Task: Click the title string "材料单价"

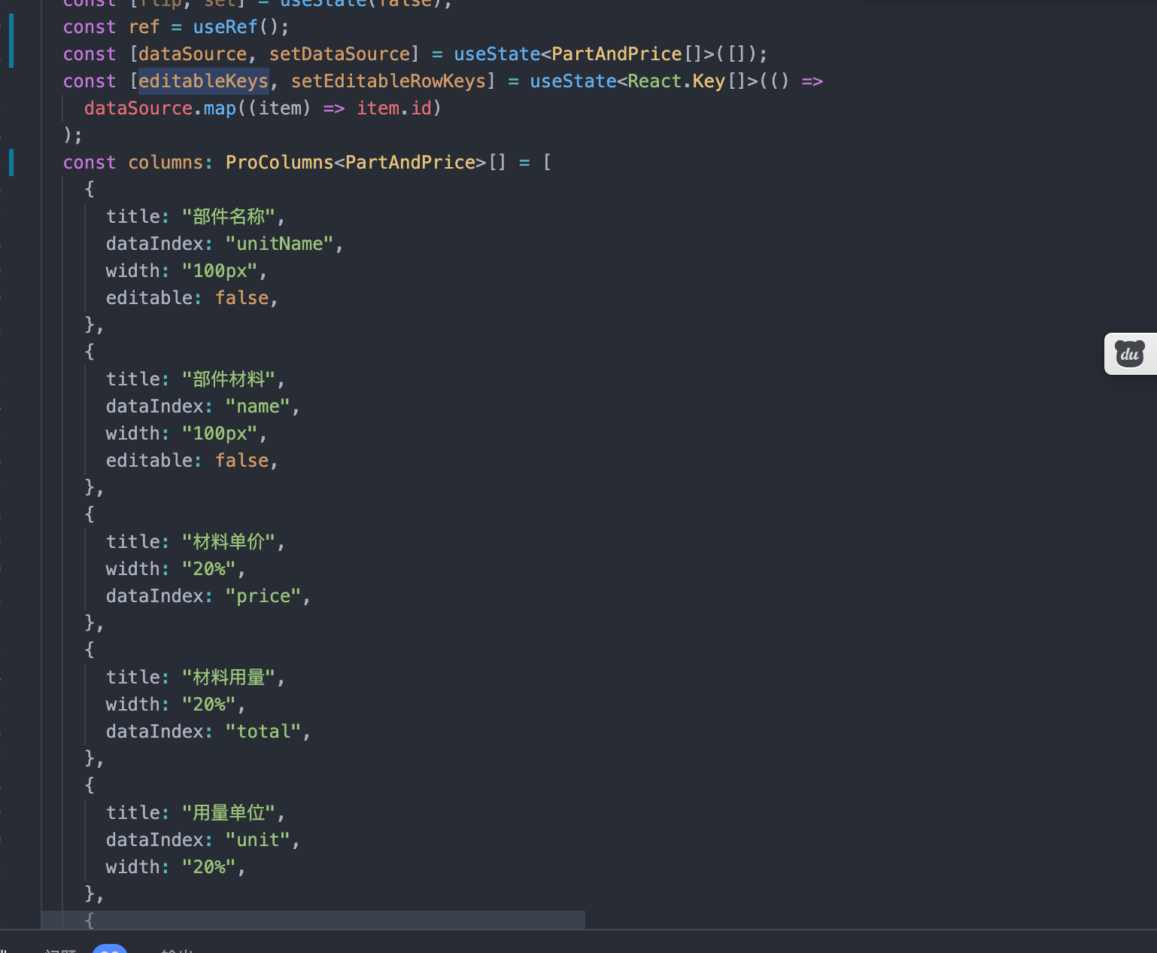Action: point(228,541)
